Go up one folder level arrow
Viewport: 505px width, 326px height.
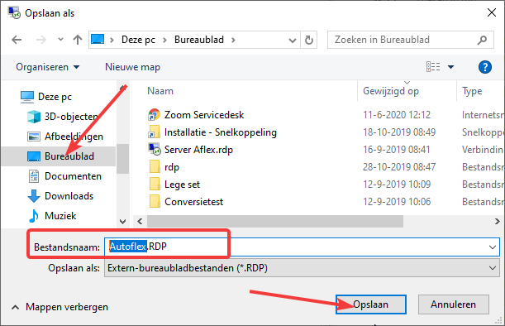(x=78, y=40)
